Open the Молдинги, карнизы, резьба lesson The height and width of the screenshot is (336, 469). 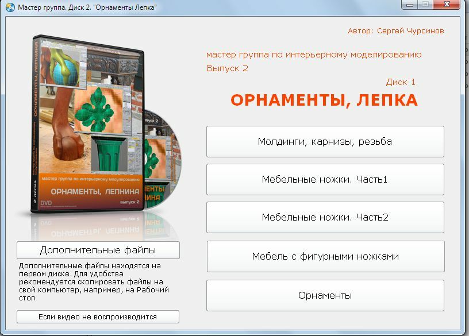pyautogui.click(x=325, y=141)
